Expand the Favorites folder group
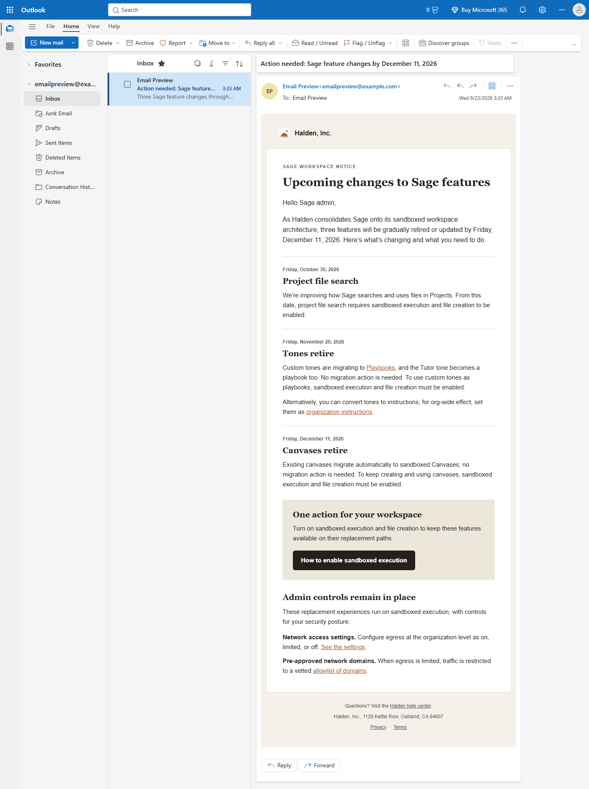 (29, 65)
